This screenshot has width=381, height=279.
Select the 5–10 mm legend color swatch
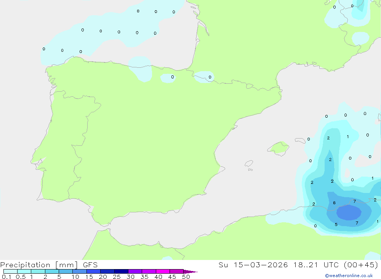(x=66, y=271)
